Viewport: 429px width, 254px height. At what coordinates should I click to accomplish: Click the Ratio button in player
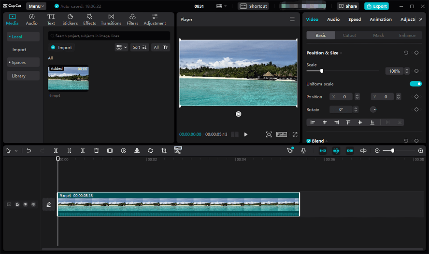pos(282,134)
